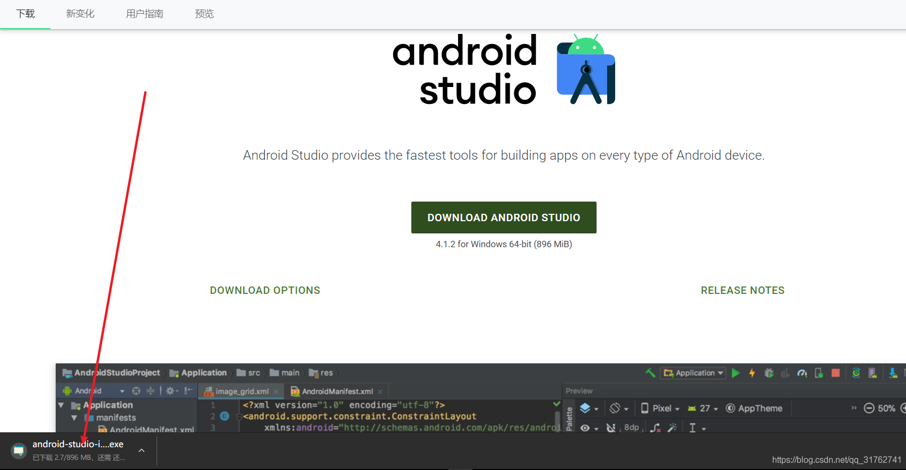Screen dimensions: 906x470
Task: Collapse the Application tree node
Action: (x=61, y=405)
